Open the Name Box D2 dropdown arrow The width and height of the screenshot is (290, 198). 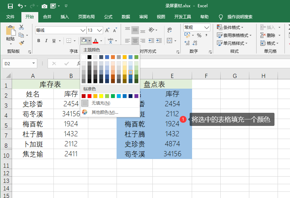click(33, 63)
